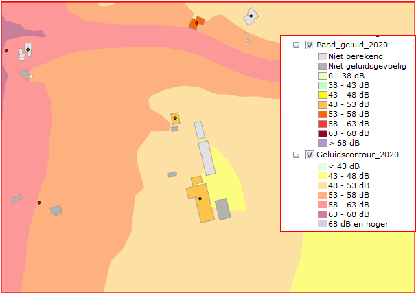Click the '> 68 dB' legend label
The width and height of the screenshot is (416, 294).
point(344,143)
